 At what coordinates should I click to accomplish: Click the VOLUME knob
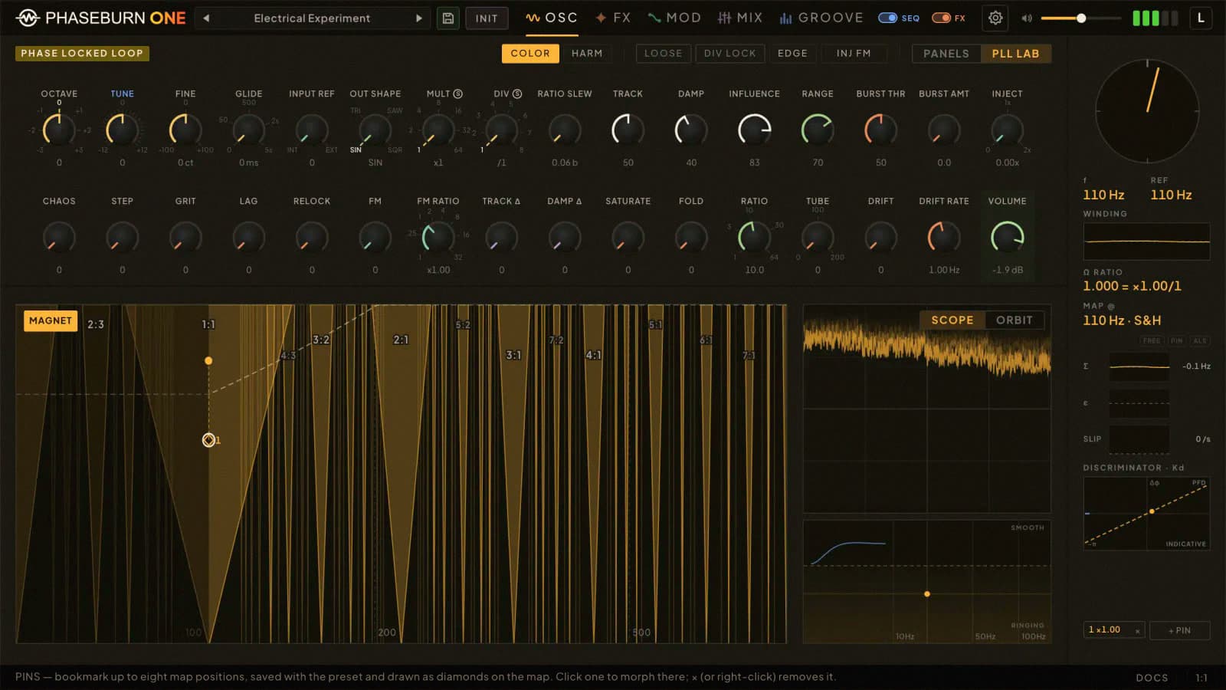(1007, 237)
